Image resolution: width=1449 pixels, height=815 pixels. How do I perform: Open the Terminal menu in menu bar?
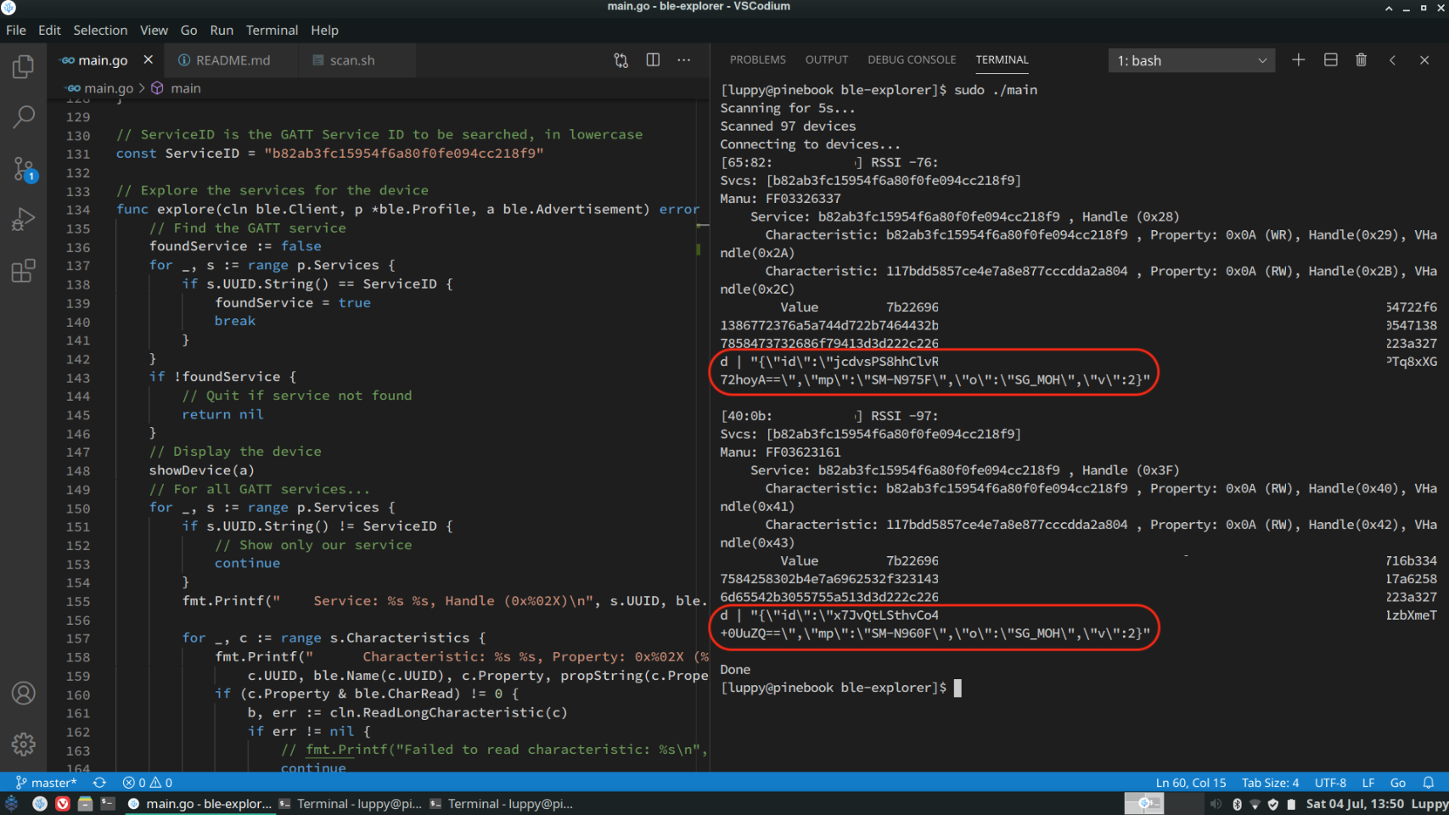click(x=272, y=30)
